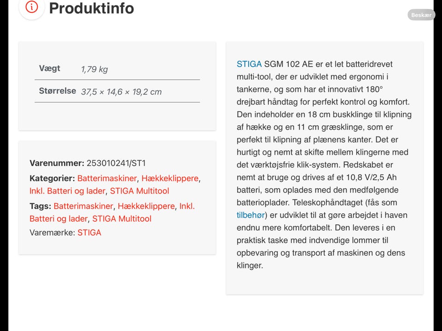This screenshot has width=442, height=331.
Task: Open STIGA Multitool under Kategorier
Action: (x=140, y=191)
